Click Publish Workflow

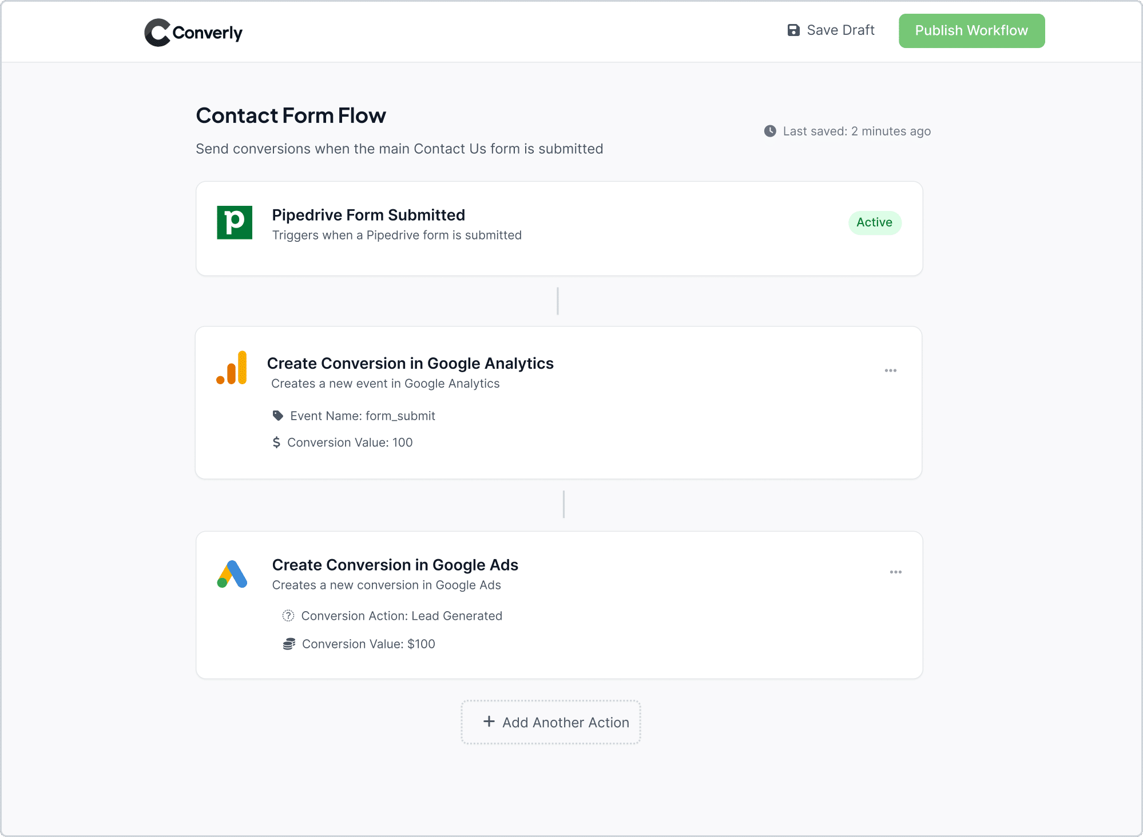(x=971, y=30)
